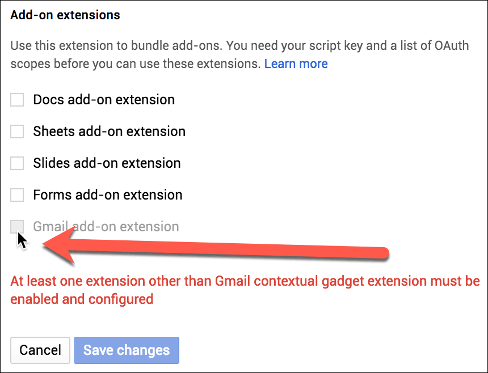488x373 pixels.
Task: Click the disabled 'Gmail add-on extension' label
Action: coord(106,227)
